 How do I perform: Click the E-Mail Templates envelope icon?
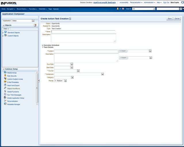tap(5, 82)
